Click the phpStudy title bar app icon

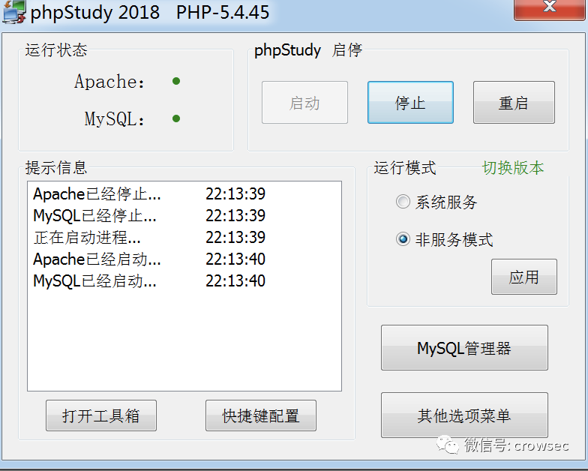14,12
